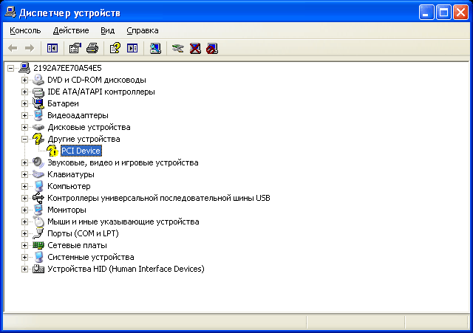Click the DVD и CD-ROM дисководы disc icon
This screenshot has width=473, height=333.
coord(38,80)
